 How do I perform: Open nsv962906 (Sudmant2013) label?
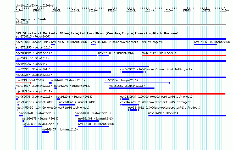coord(74,97)
